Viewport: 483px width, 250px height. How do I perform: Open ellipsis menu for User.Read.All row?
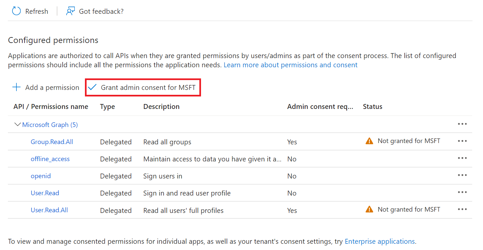tap(462, 209)
